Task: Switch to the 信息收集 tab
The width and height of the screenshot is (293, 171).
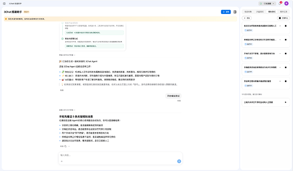Action: (248, 12)
